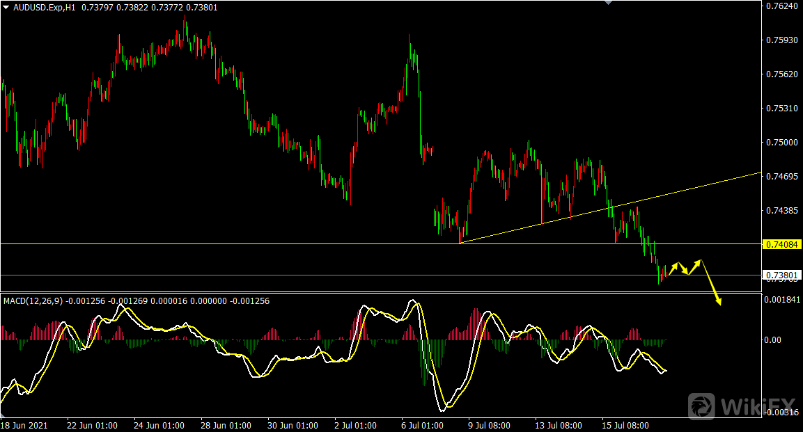Click the AUDUSD.Exp,H1 symbol title text
This screenshot has width=803, height=432.
pyautogui.click(x=45, y=7)
